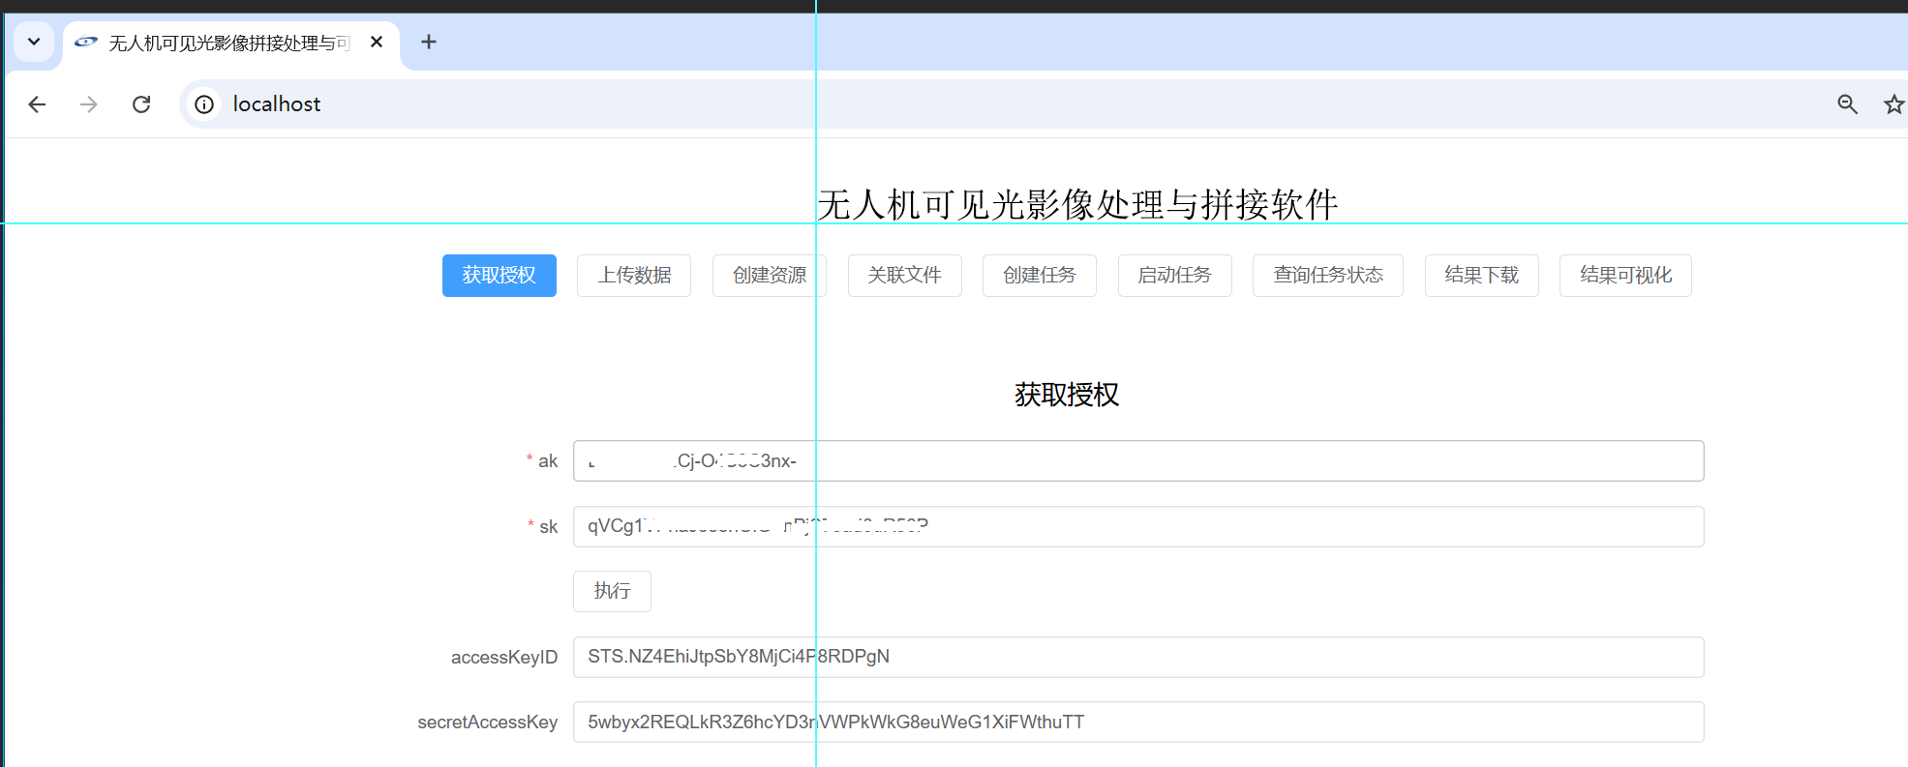Viewport: 1908px width, 767px height.
Task: Expand the tab search dropdown
Action: point(34,43)
